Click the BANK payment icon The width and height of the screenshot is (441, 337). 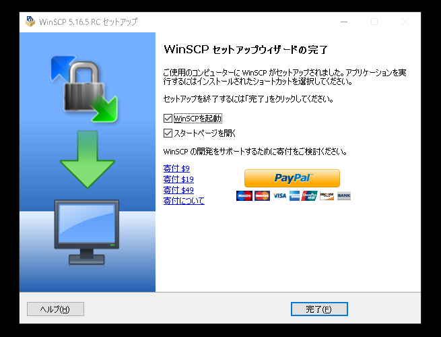pyautogui.click(x=343, y=195)
